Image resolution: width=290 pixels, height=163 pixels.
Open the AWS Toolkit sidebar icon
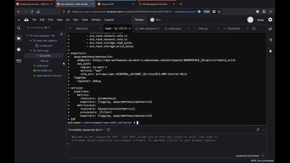pos(19,60)
